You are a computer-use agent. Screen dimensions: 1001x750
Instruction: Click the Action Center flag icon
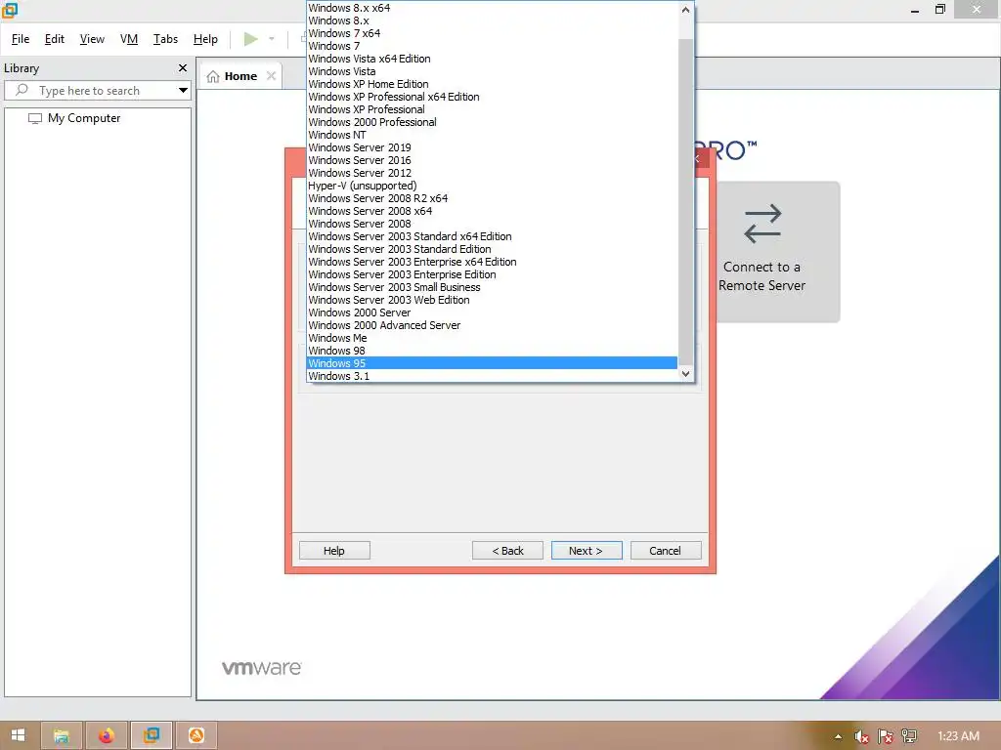click(886, 736)
